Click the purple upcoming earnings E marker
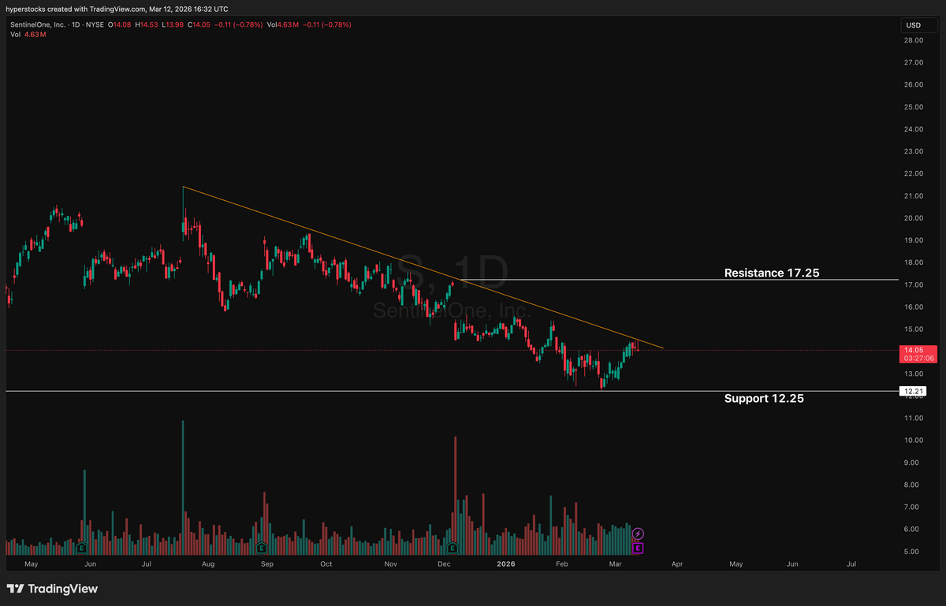 (639, 547)
